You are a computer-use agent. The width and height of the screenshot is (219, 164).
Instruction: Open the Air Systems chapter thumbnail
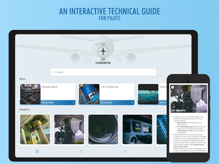69,130
